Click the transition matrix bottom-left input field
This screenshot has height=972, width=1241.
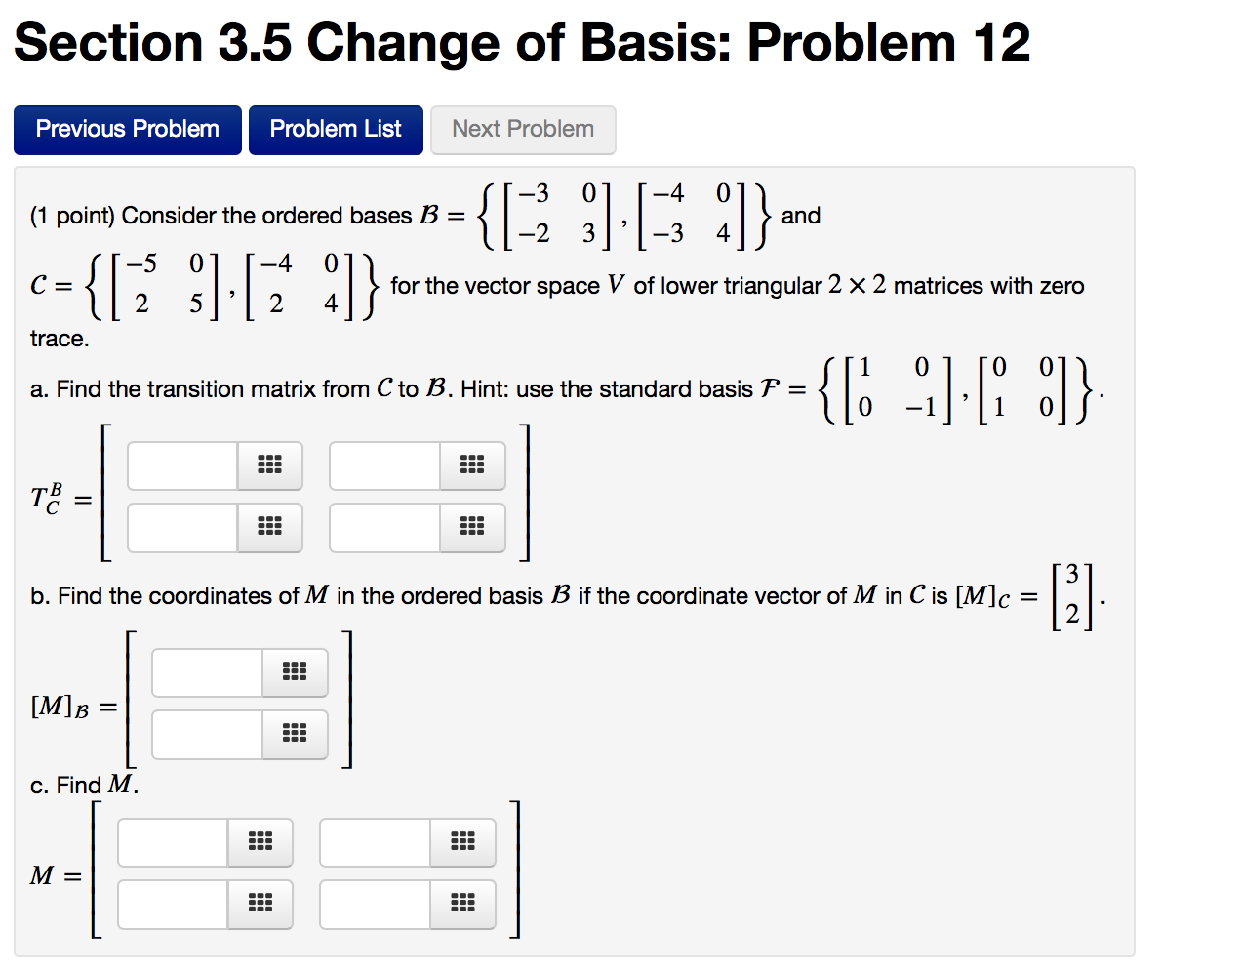[181, 527]
